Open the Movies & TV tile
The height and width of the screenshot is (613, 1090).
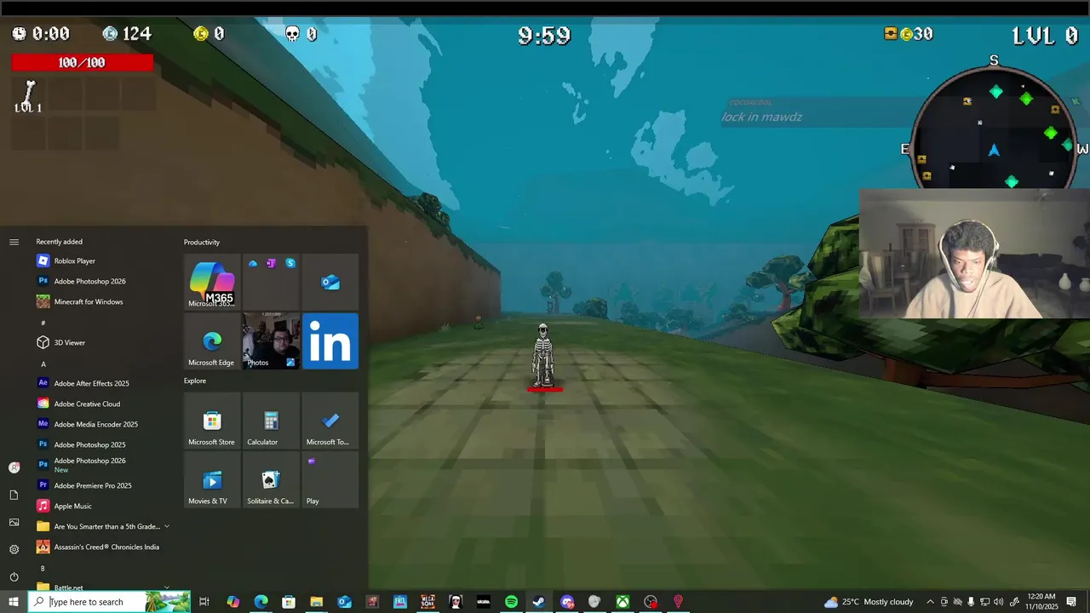click(212, 480)
